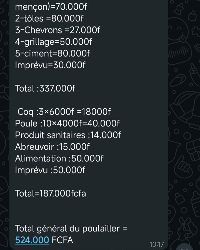The image size is (200, 250).
Task: Tap the "Poule :10×4000f=40.000f" line
Action: tap(67, 123)
